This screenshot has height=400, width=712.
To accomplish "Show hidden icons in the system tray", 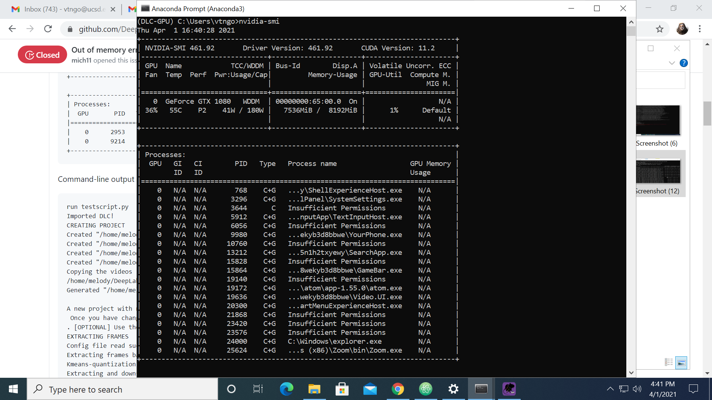I will [610, 389].
